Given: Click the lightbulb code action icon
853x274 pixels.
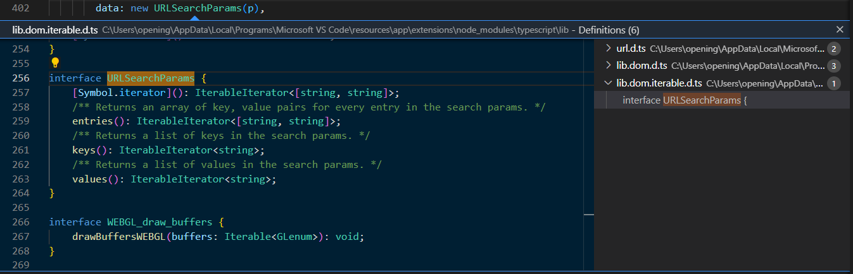Looking at the screenshot, I should point(55,63).
